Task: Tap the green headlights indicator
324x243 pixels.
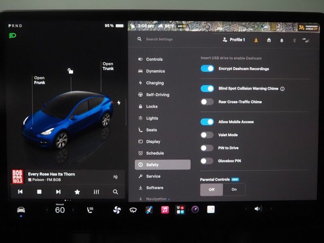Action: tap(13, 36)
